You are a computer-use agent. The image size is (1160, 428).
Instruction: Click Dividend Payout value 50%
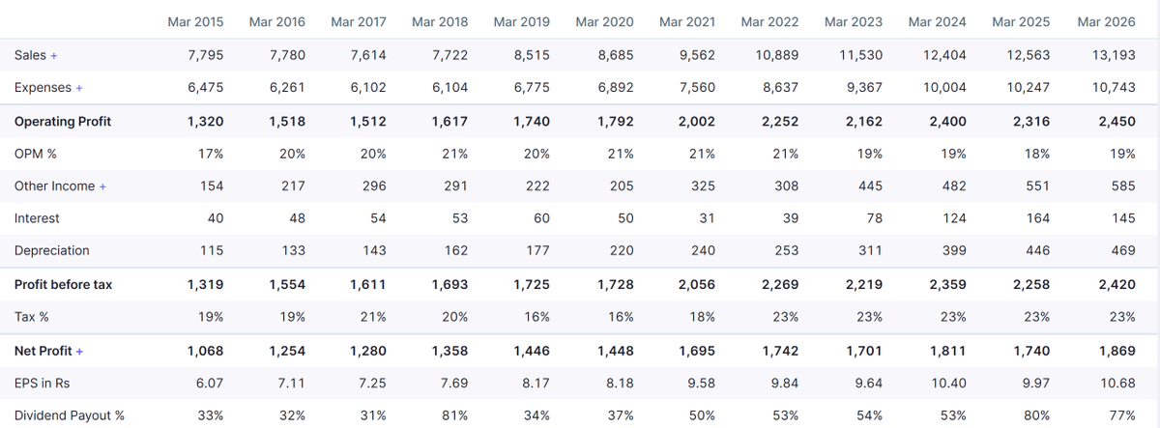pyautogui.click(x=704, y=416)
